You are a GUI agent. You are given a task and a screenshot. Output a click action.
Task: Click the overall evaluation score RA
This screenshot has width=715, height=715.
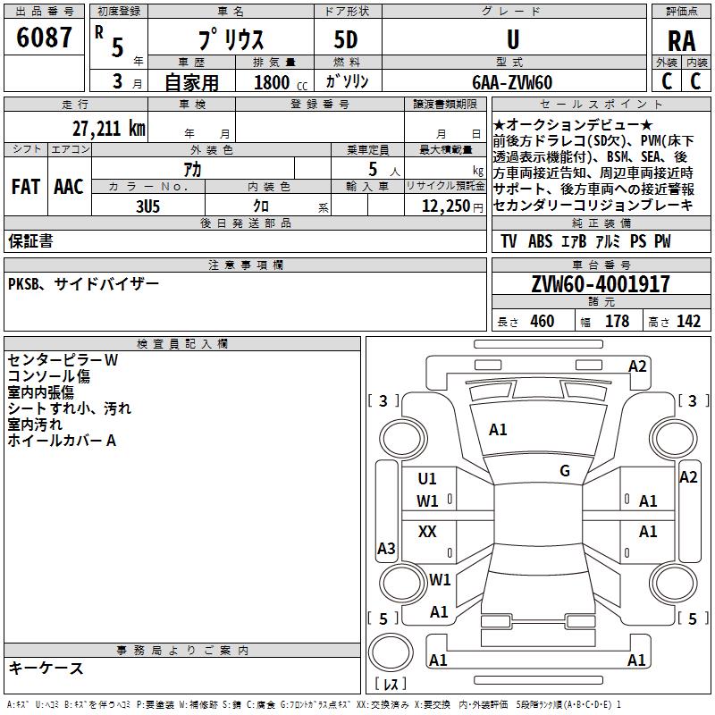tap(681, 41)
